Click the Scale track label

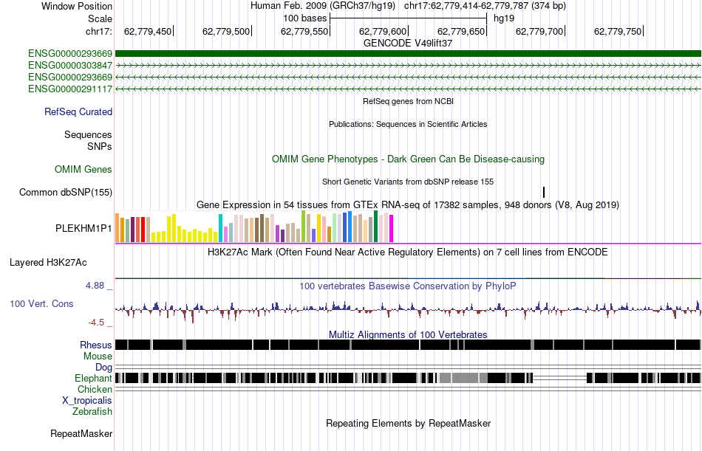(x=100, y=18)
